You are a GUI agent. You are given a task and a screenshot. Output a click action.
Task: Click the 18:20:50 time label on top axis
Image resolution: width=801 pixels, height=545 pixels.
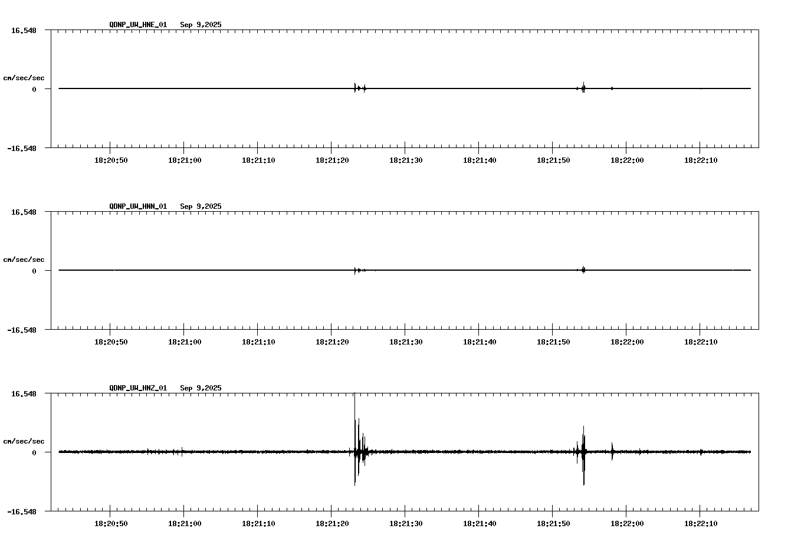coord(110,159)
